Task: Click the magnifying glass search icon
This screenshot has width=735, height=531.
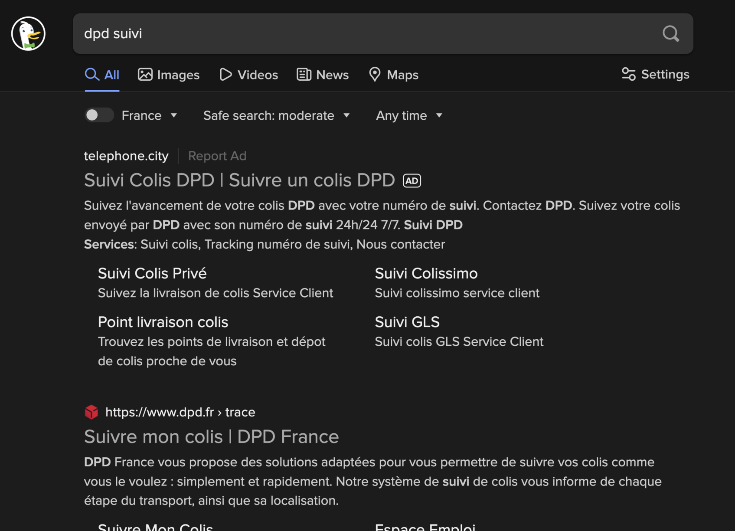Action: pyautogui.click(x=670, y=33)
